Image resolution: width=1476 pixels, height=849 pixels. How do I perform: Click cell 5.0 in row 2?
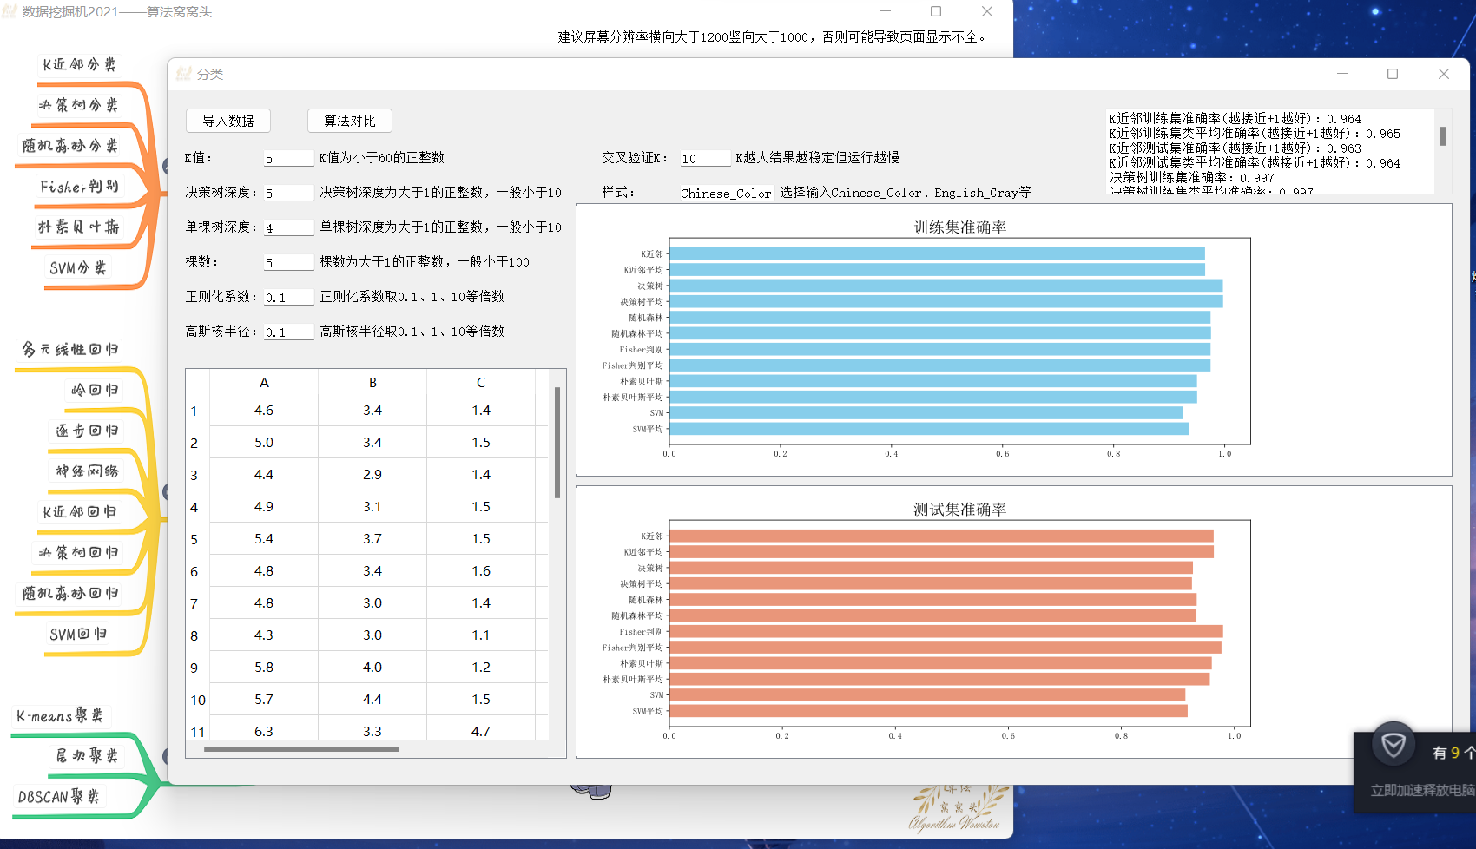(x=264, y=443)
